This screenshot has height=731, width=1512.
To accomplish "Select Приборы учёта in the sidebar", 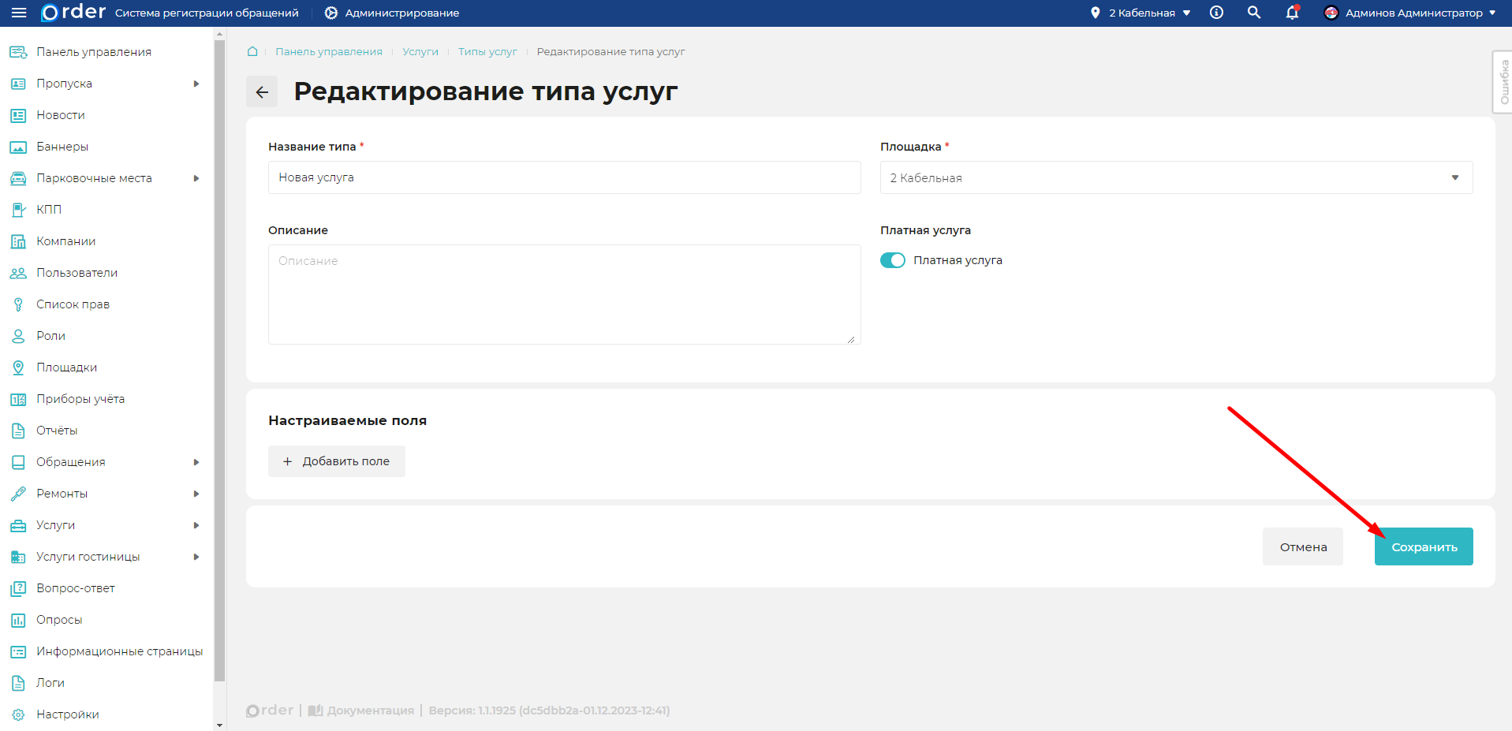I will pyautogui.click(x=80, y=399).
